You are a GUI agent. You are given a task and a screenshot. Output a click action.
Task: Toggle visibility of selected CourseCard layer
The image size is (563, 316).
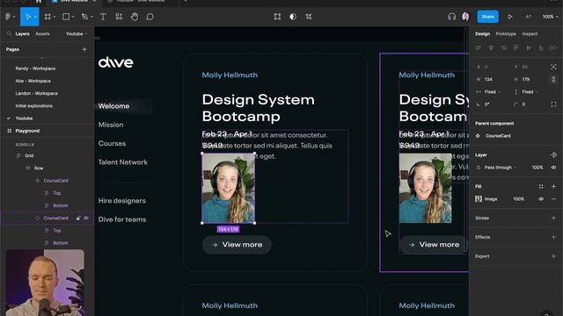click(x=86, y=218)
